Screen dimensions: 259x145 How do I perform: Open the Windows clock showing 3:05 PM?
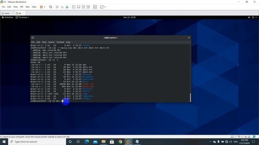tap(244, 141)
